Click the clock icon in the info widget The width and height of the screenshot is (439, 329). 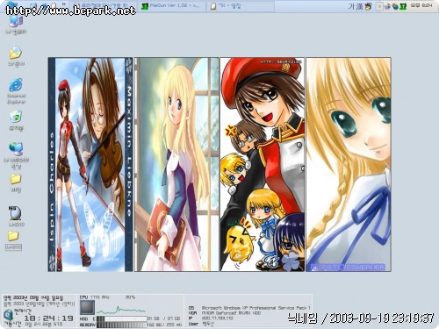point(8,314)
